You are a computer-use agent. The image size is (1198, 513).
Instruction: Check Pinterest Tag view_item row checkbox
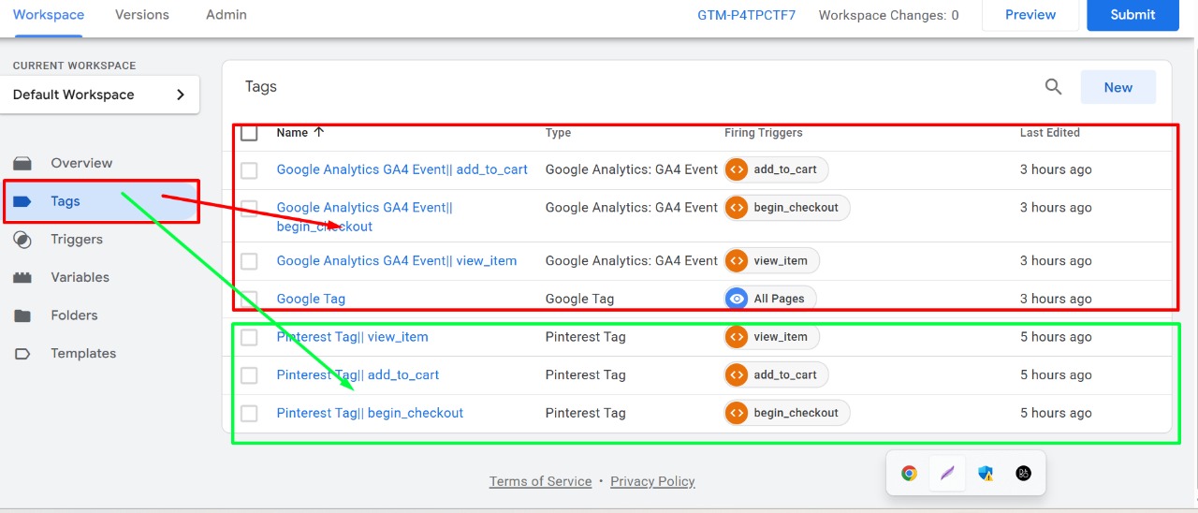(x=249, y=337)
